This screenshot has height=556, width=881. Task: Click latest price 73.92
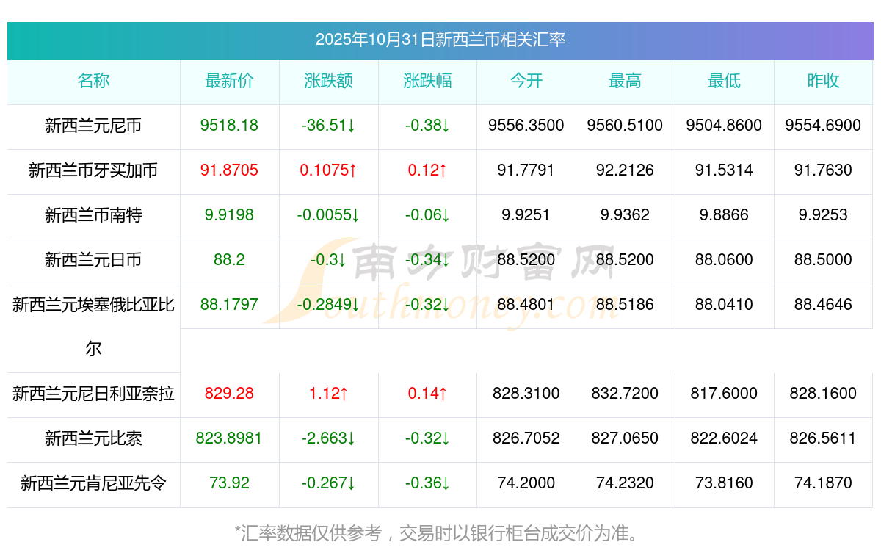(x=229, y=483)
